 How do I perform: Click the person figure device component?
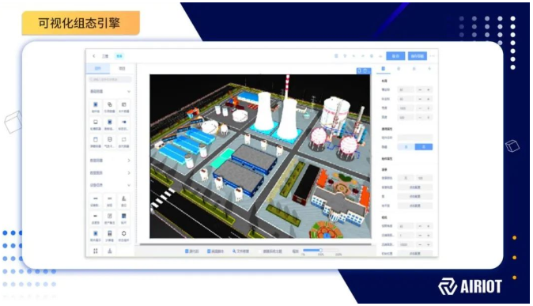[123, 198]
